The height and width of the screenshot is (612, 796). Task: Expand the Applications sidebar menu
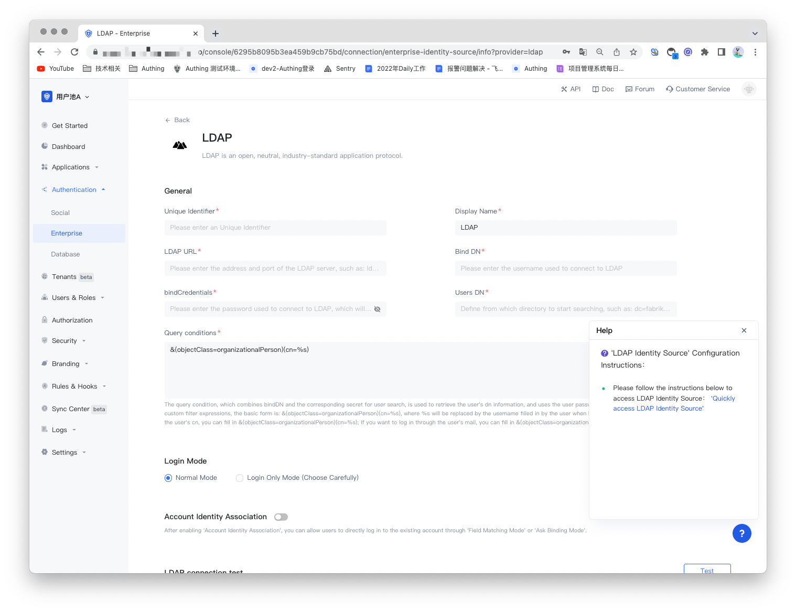[x=71, y=167]
